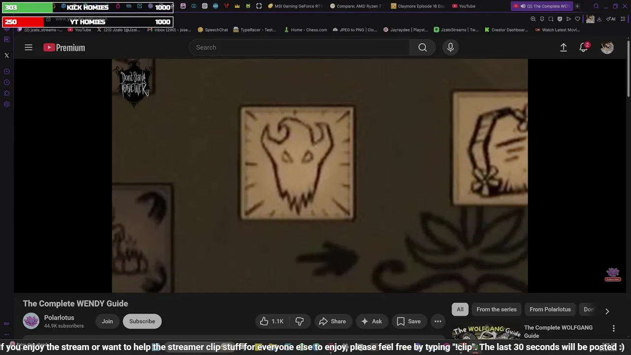Select From Polarlotus chip
The height and width of the screenshot is (355, 631).
pyautogui.click(x=550, y=309)
